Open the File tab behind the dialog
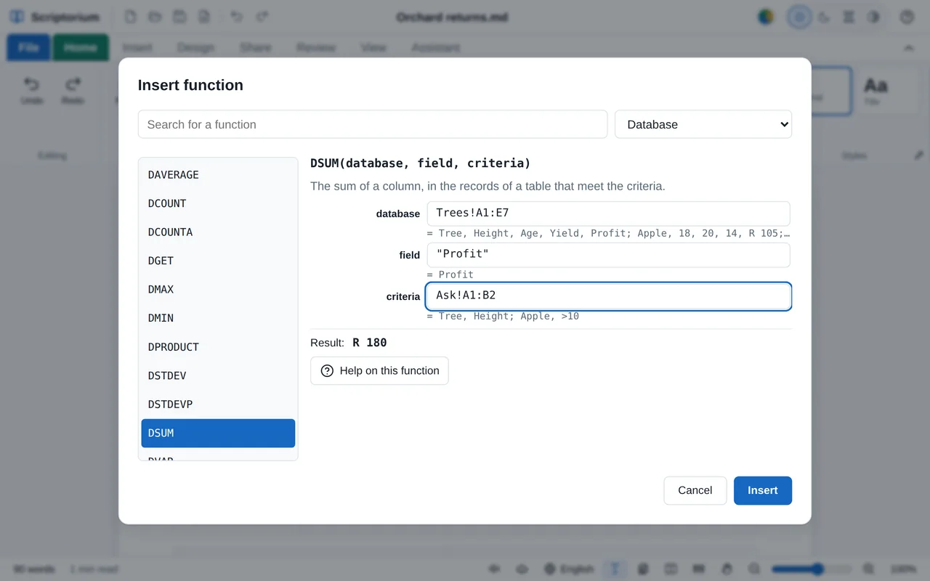This screenshot has width=930, height=581. tap(28, 47)
